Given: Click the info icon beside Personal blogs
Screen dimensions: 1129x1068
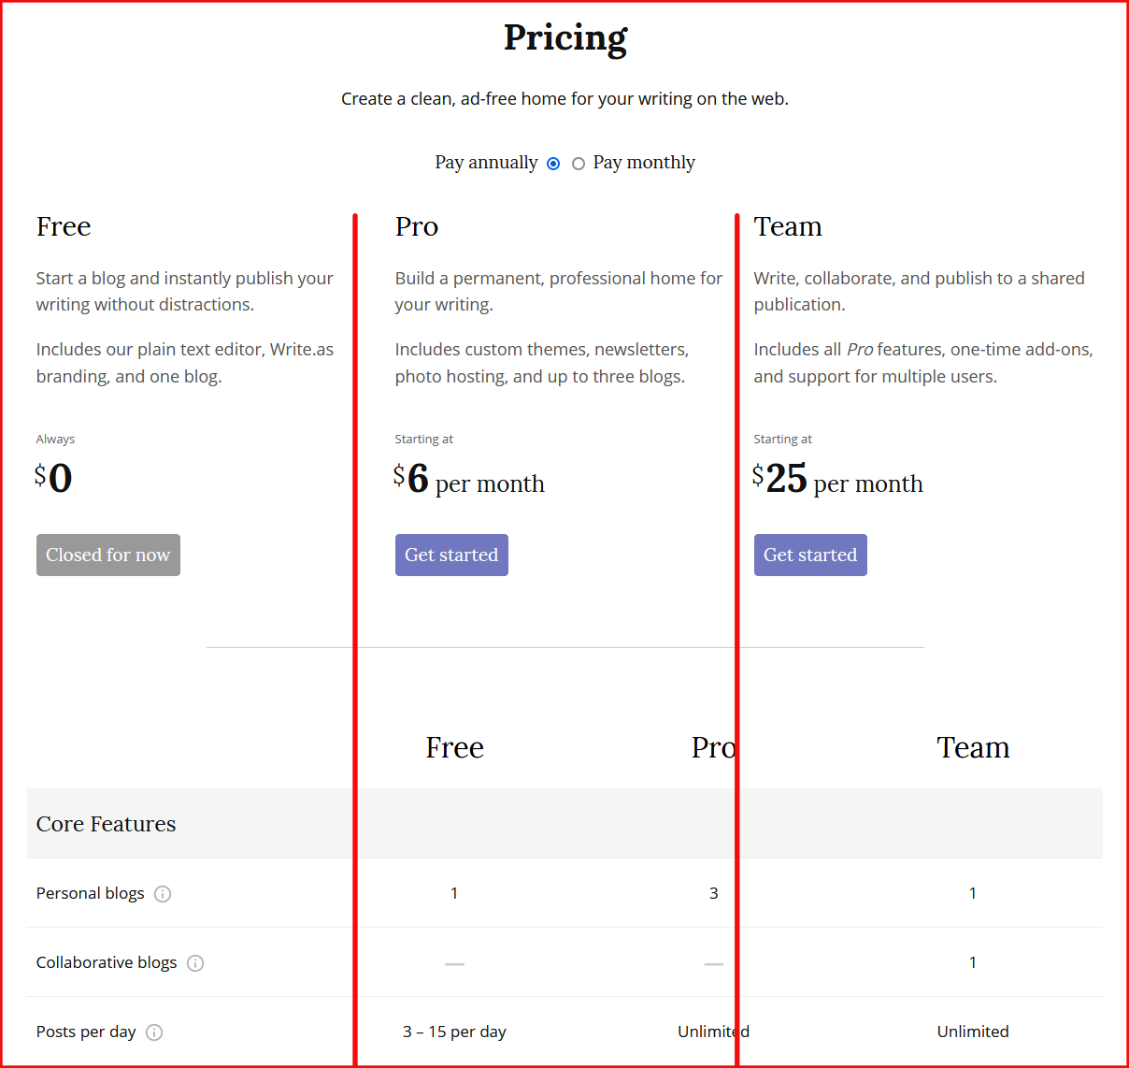Looking at the screenshot, I should (163, 894).
